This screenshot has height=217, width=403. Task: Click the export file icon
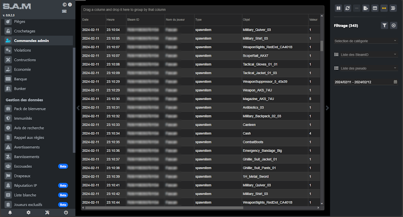pyautogui.click(x=366, y=8)
